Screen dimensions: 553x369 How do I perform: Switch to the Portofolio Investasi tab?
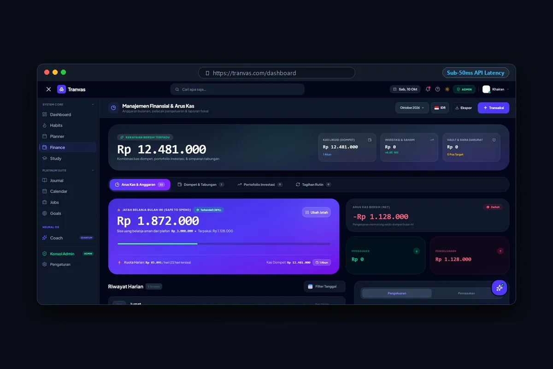260,184
